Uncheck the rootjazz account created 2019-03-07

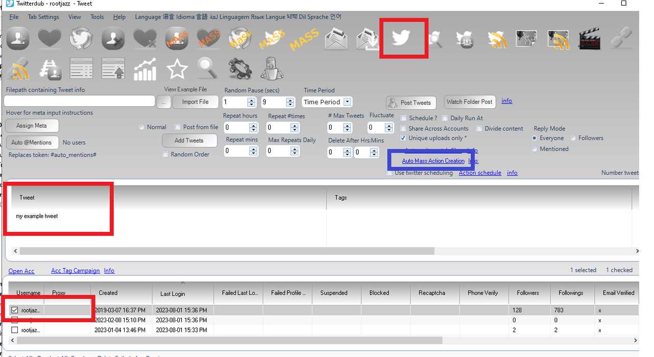pyautogui.click(x=15, y=310)
